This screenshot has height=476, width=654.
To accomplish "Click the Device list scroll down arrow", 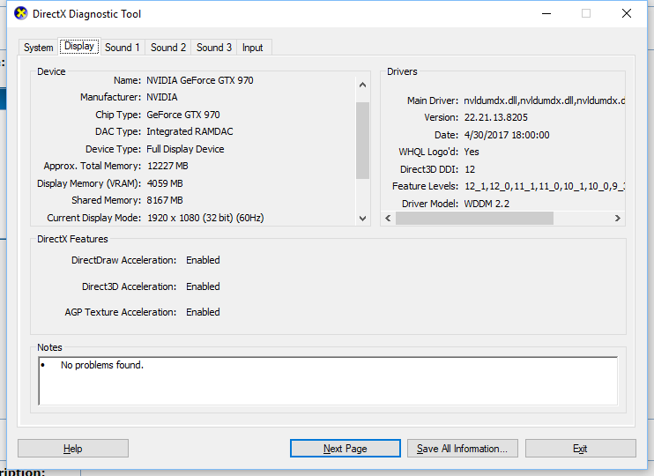I will pos(362,219).
